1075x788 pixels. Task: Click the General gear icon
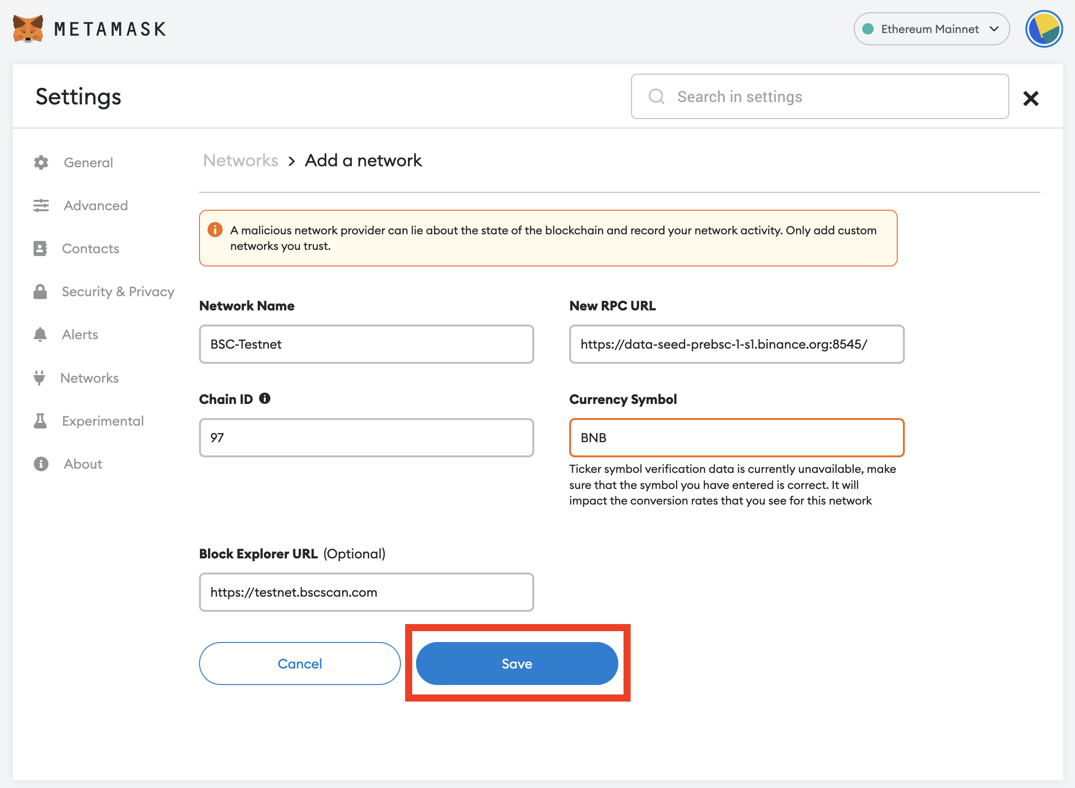click(x=41, y=163)
